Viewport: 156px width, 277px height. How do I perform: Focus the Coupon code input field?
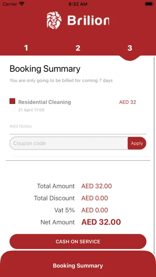[69, 143]
